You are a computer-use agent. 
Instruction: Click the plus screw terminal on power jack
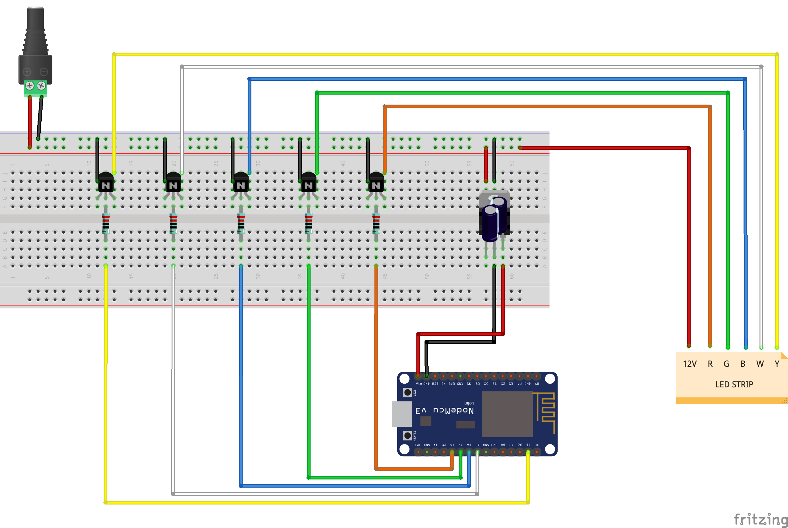pyautogui.click(x=30, y=85)
